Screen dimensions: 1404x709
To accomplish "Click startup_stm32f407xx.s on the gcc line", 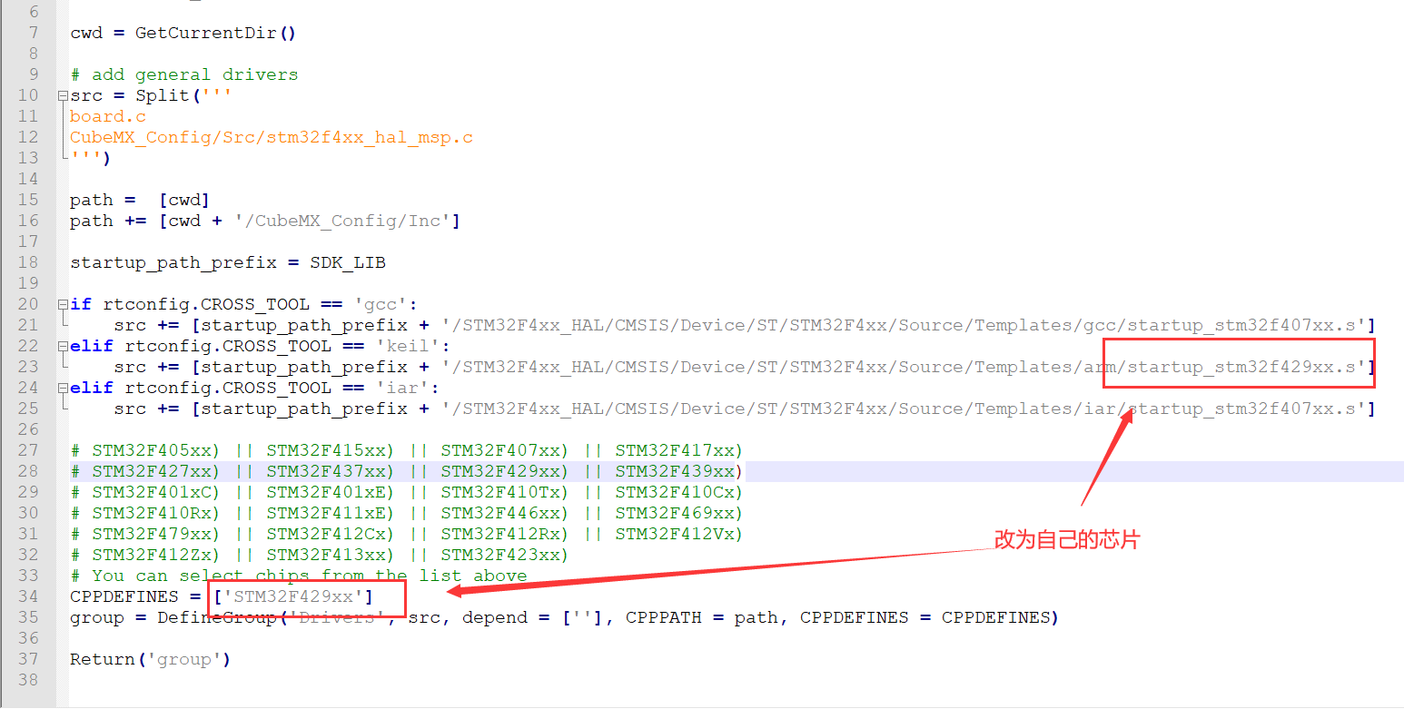I will click(x=1242, y=325).
